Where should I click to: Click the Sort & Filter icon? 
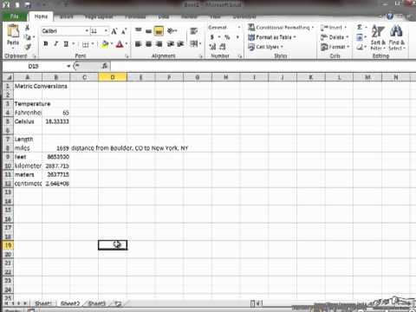tap(378, 37)
